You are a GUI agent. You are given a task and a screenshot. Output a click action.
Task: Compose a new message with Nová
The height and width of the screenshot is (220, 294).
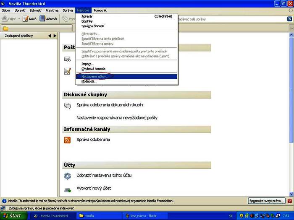point(30,19)
